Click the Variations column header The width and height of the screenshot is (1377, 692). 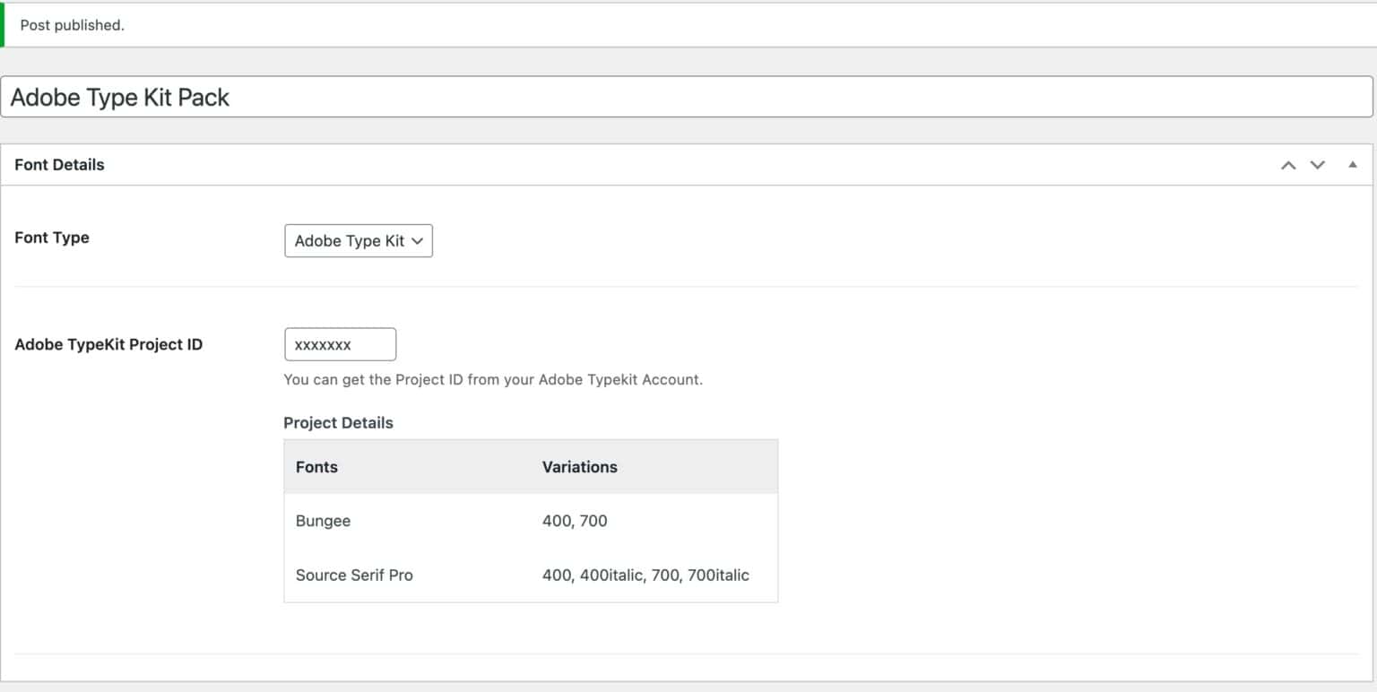click(579, 466)
